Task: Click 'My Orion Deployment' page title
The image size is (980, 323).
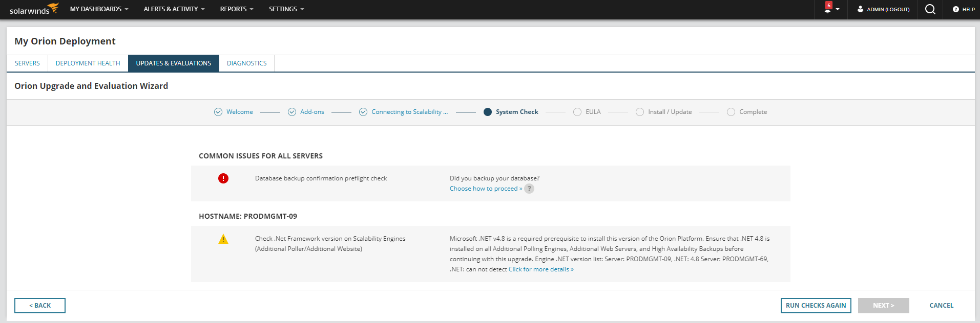Action: pos(65,41)
